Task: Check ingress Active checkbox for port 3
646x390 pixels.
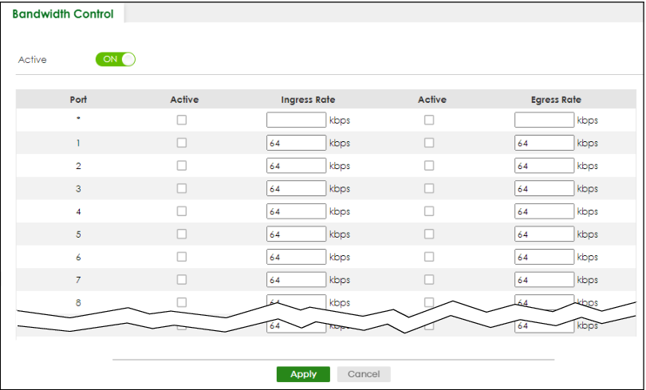Action: point(182,189)
